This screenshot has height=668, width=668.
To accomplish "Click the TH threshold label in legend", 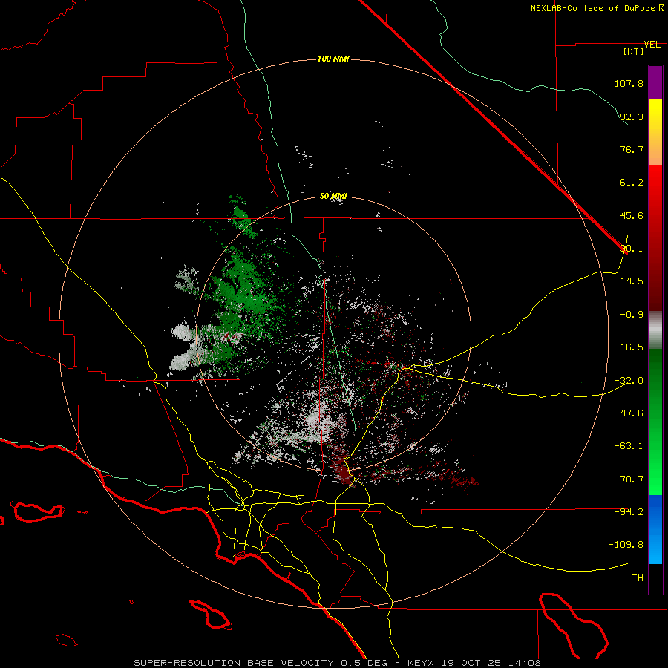I will (638, 577).
